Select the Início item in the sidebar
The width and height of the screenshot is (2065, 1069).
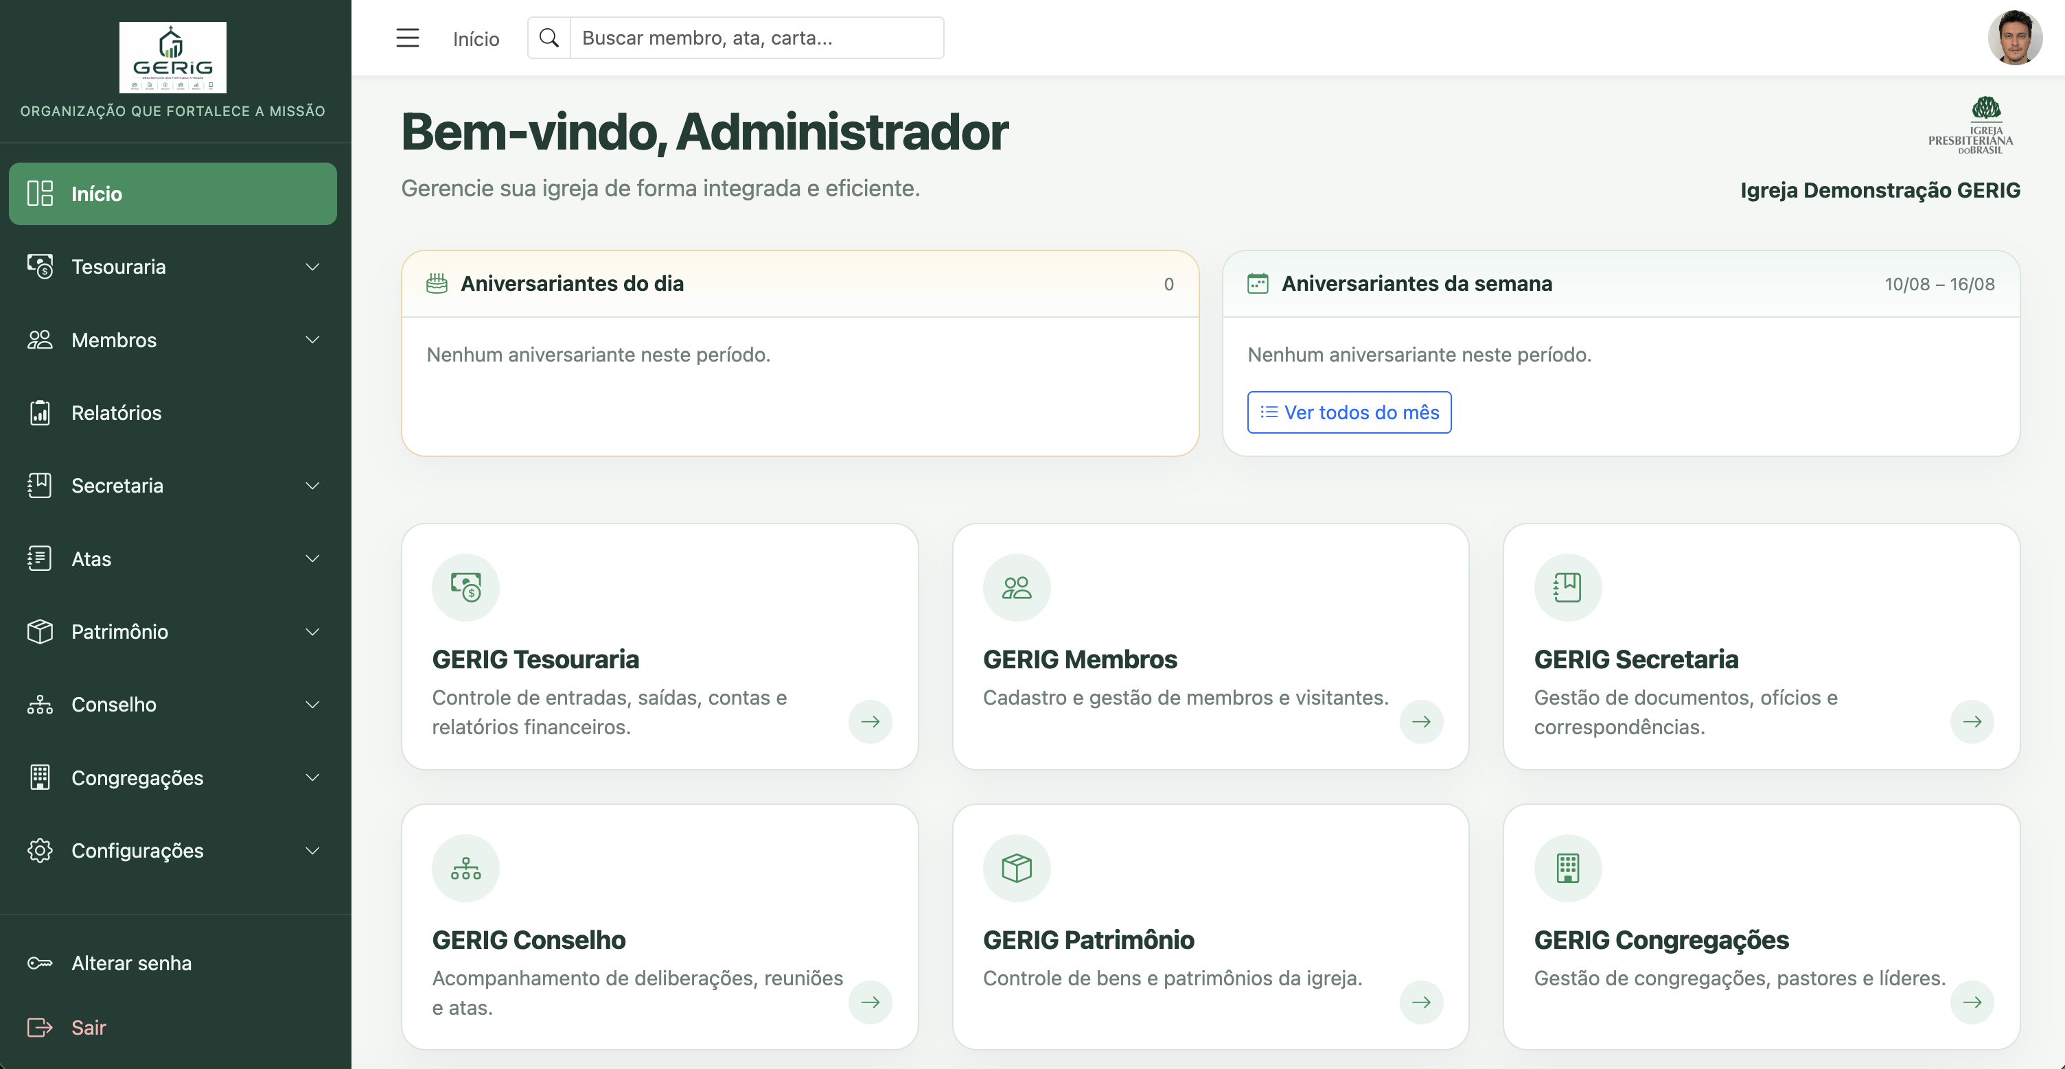(x=172, y=193)
